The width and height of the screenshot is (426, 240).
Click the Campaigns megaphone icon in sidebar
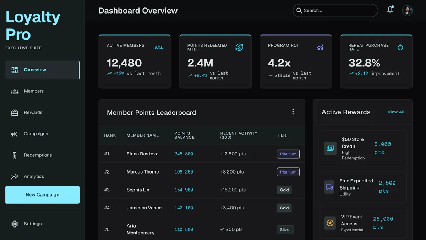pos(15,134)
